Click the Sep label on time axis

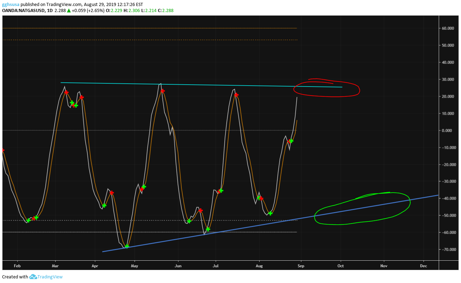[301, 265]
